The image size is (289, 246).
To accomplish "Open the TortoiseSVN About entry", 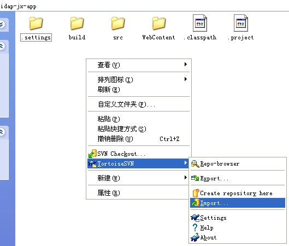I will [238, 237].
